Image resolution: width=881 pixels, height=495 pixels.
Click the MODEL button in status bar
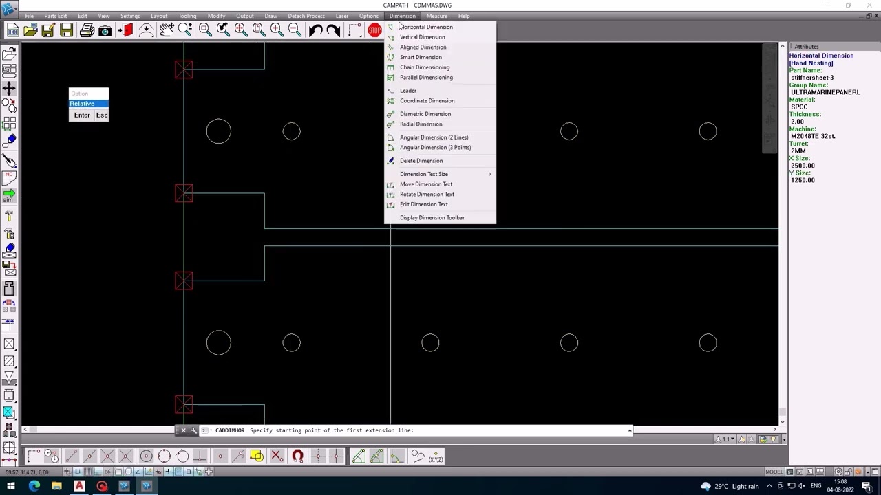click(x=774, y=472)
